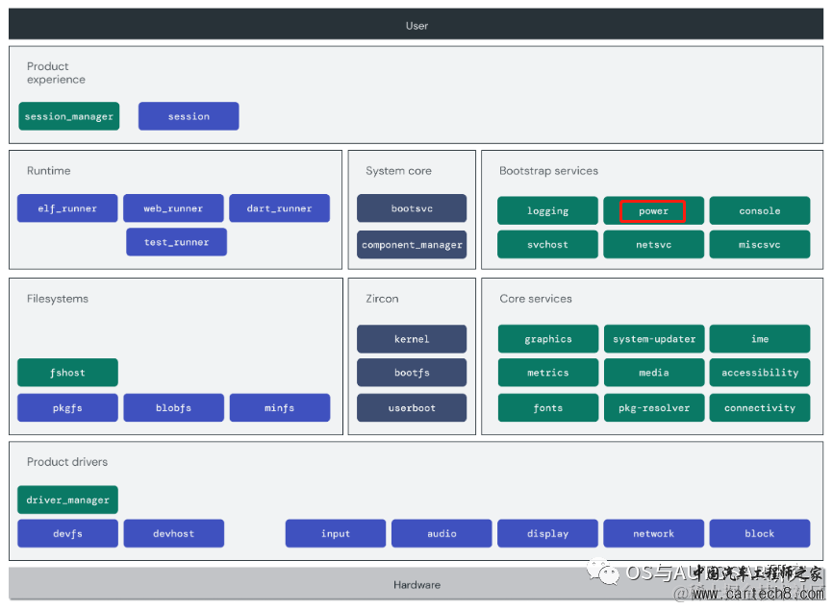Select the pkg-resolver block
833x609 pixels.
654,408
